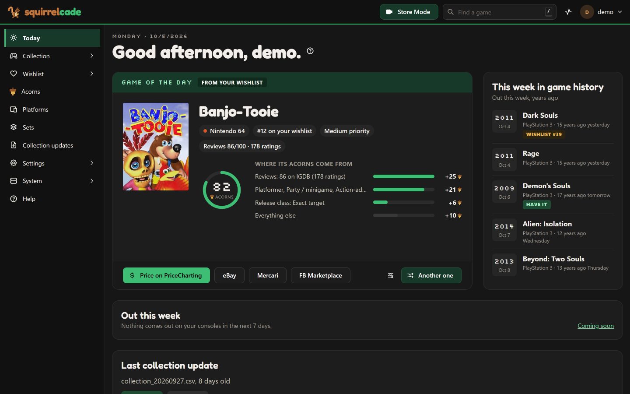
Task: Follow the Coming soon link
Action: (595, 326)
